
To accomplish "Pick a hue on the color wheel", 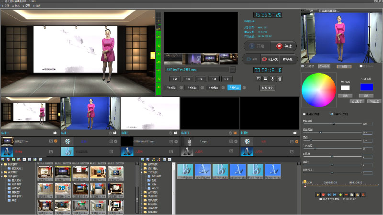I will click(318, 90).
